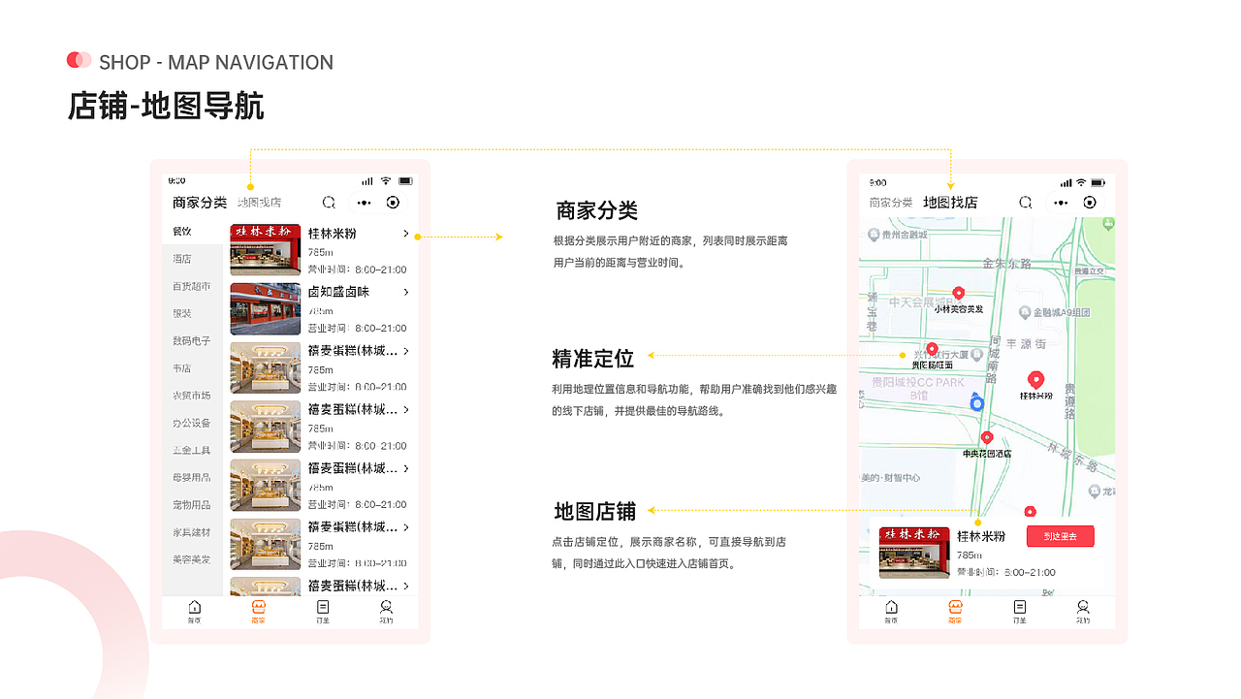This screenshot has height=699, width=1241.
Task: Tap the orange 商家 shop icon in bottom bar
Action: click(x=260, y=608)
